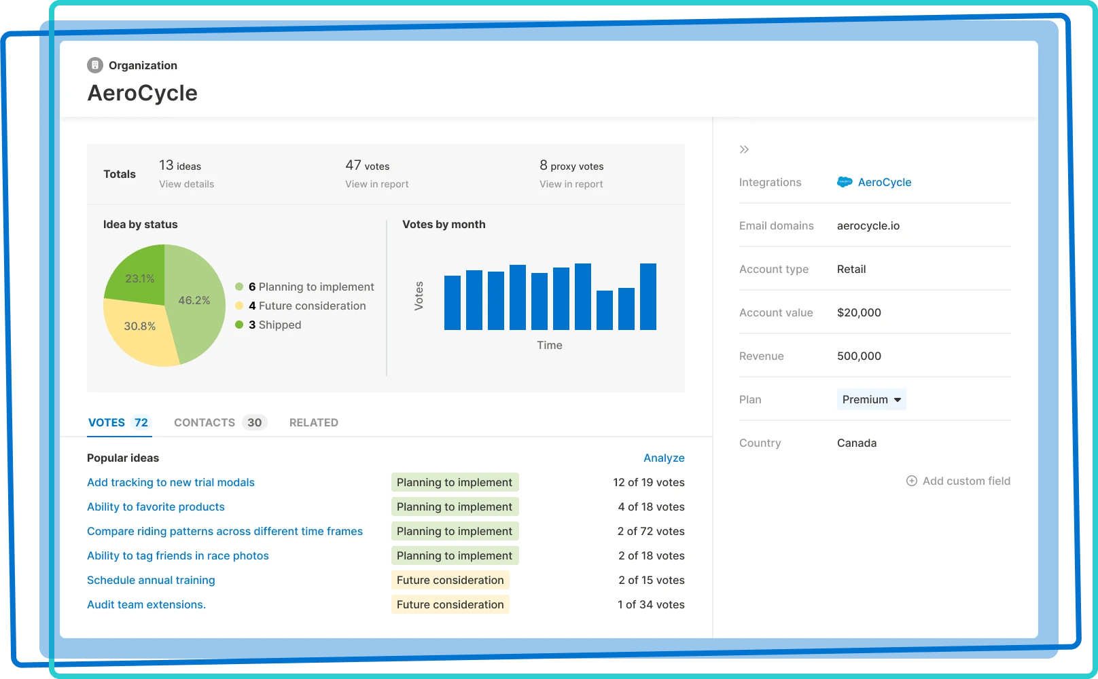Viewport: 1098px width, 679px height.
Task: Open View in report under 47 votes
Action: pyautogui.click(x=377, y=184)
